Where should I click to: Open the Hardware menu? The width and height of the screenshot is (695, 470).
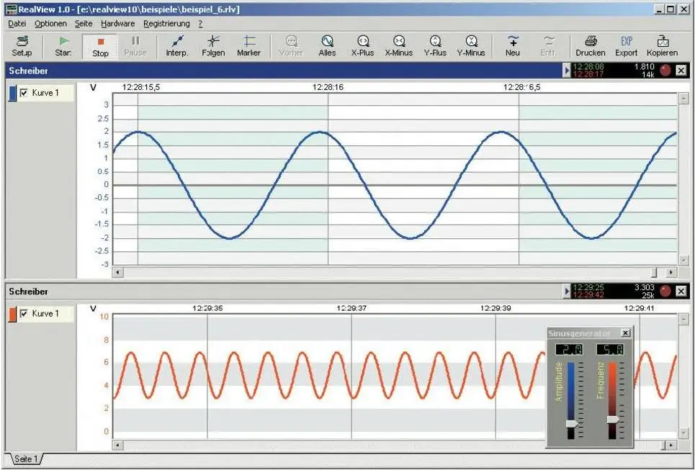coord(118,24)
